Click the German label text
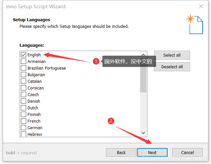 pyautogui.click(x=35, y=128)
